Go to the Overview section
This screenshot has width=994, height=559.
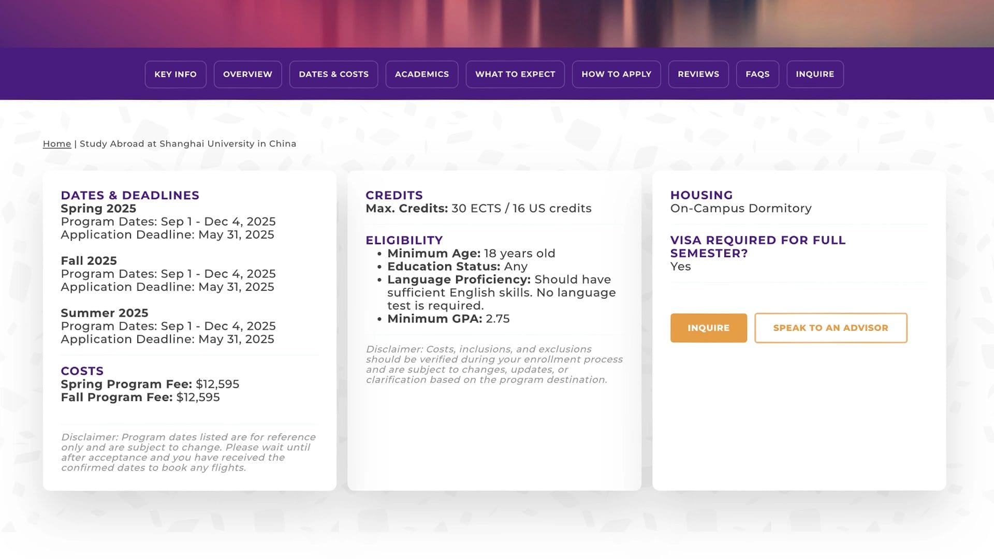click(x=247, y=74)
